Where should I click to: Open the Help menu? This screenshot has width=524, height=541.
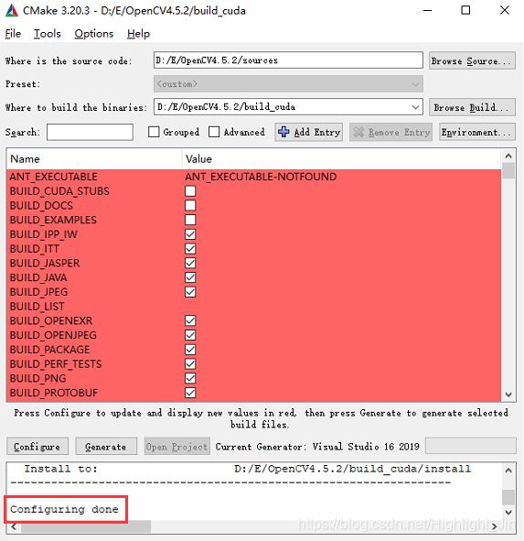pyautogui.click(x=138, y=34)
